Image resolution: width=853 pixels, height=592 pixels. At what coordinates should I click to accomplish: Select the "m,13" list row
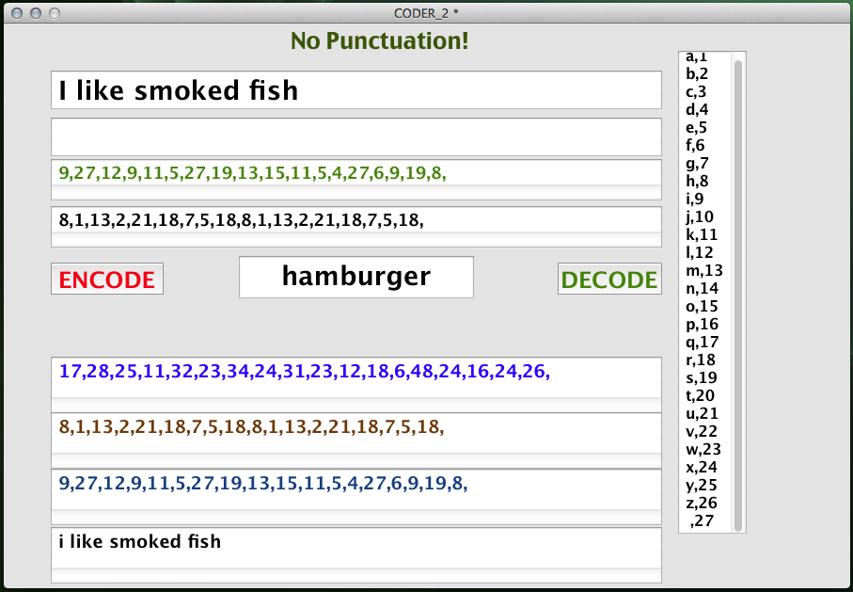[x=704, y=270]
